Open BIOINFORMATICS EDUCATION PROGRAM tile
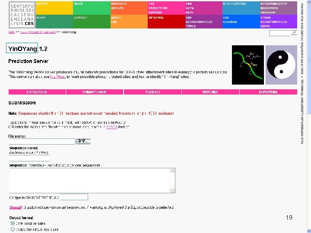This screenshot has height=233, width=311. [x=279, y=8]
